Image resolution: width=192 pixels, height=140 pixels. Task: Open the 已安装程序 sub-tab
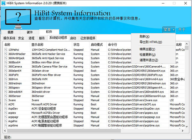(x=88, y=38)
